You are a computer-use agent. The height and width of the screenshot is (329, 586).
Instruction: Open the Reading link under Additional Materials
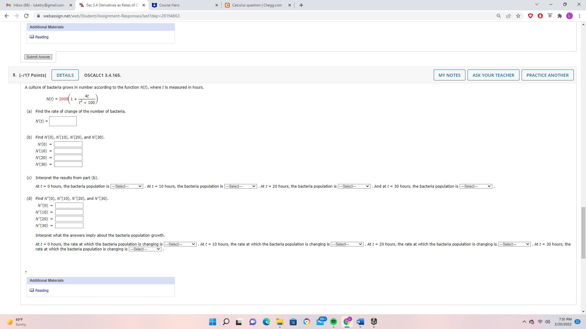(x=42, y=37)
